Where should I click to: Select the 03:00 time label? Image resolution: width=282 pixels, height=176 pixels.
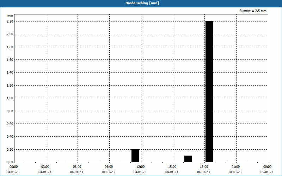coord(45,167)
